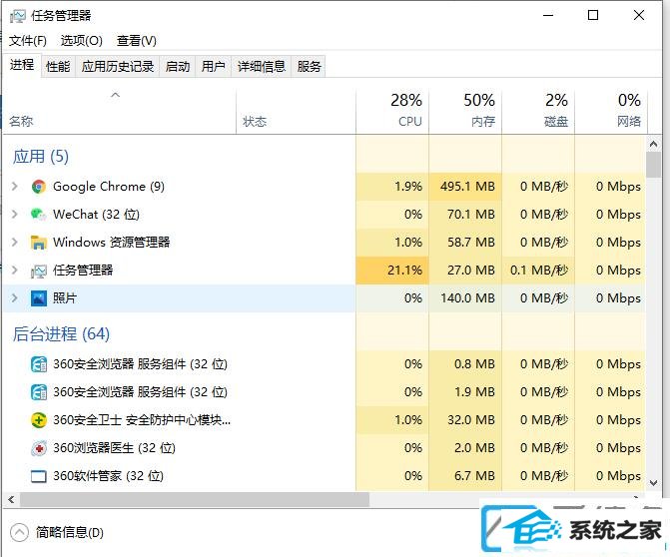The image size is (670, 557).
Task: Select the 应用 (5) group heading
Action: click(41, 157)
